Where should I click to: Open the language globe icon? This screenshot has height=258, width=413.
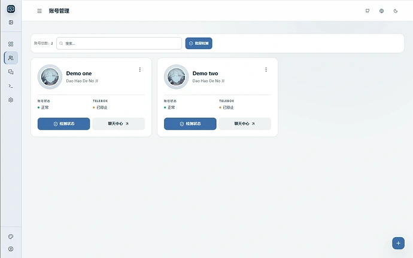click(x=381, y=11)
